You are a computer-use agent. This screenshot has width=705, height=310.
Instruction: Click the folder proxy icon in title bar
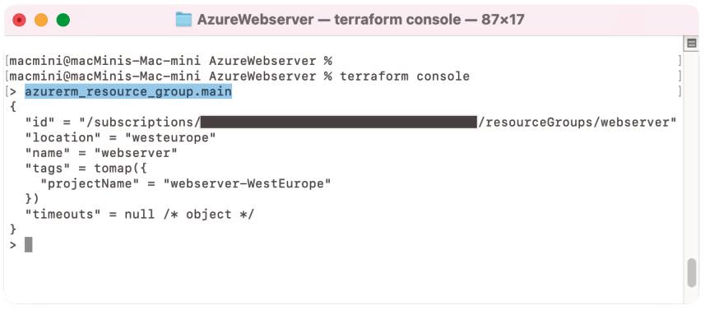pyautogui.click(x=183, y=19)
